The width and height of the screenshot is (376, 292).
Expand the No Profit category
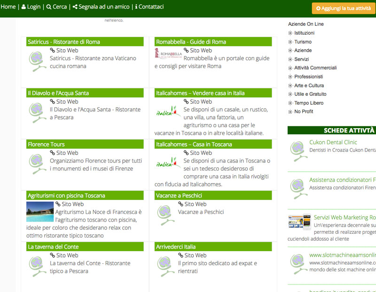[x=290, y=112]
